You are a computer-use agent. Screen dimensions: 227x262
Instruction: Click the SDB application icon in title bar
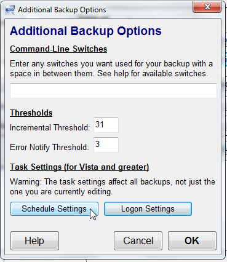pyautogui.click(x=10, y=10)
